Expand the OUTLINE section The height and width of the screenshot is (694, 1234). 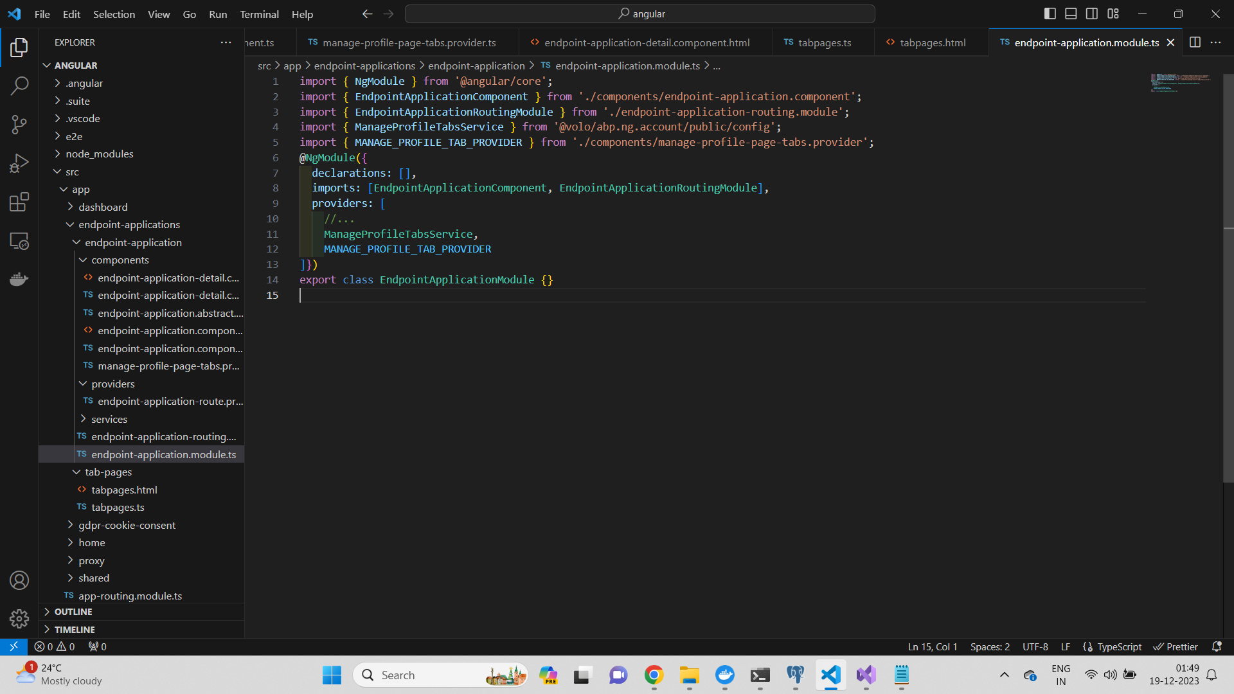coord(73,612)
